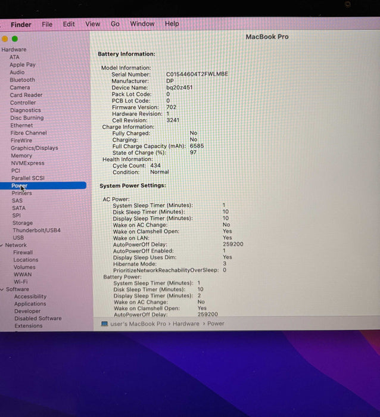Screen dimensions: 380x417
Task: Click the Battery Information heading
Action: point(127,54)
